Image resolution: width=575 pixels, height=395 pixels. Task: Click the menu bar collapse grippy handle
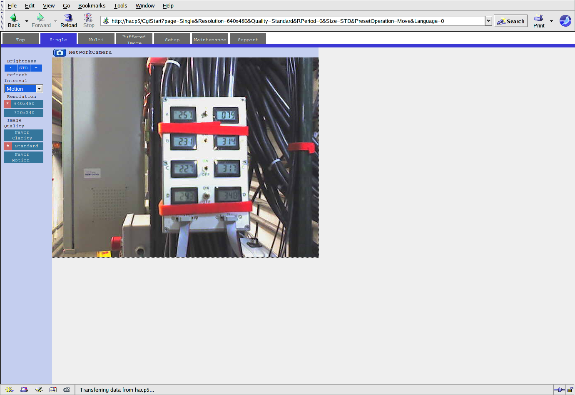pyautogui.click(x=2, y=5)
